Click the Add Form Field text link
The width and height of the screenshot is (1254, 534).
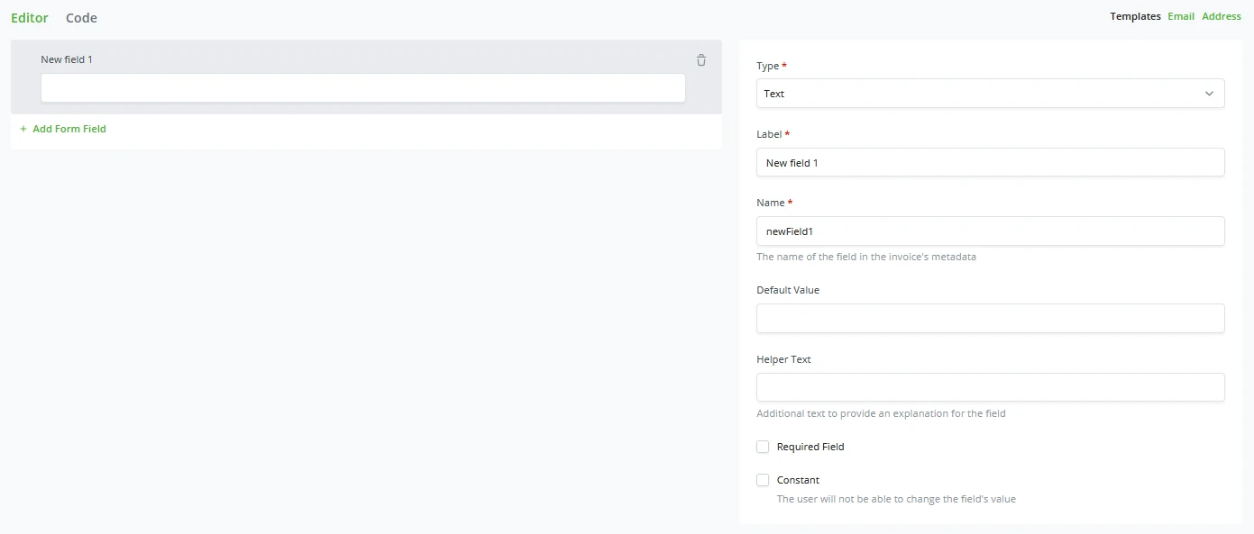[x=69, y=129]
